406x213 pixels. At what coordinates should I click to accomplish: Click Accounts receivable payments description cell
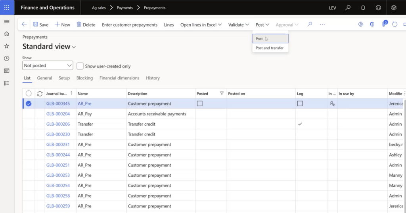[161, 114]
